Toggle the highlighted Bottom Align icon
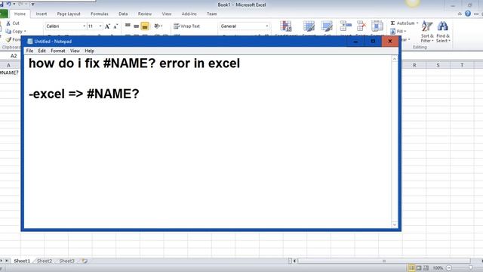 coord(145,26)
